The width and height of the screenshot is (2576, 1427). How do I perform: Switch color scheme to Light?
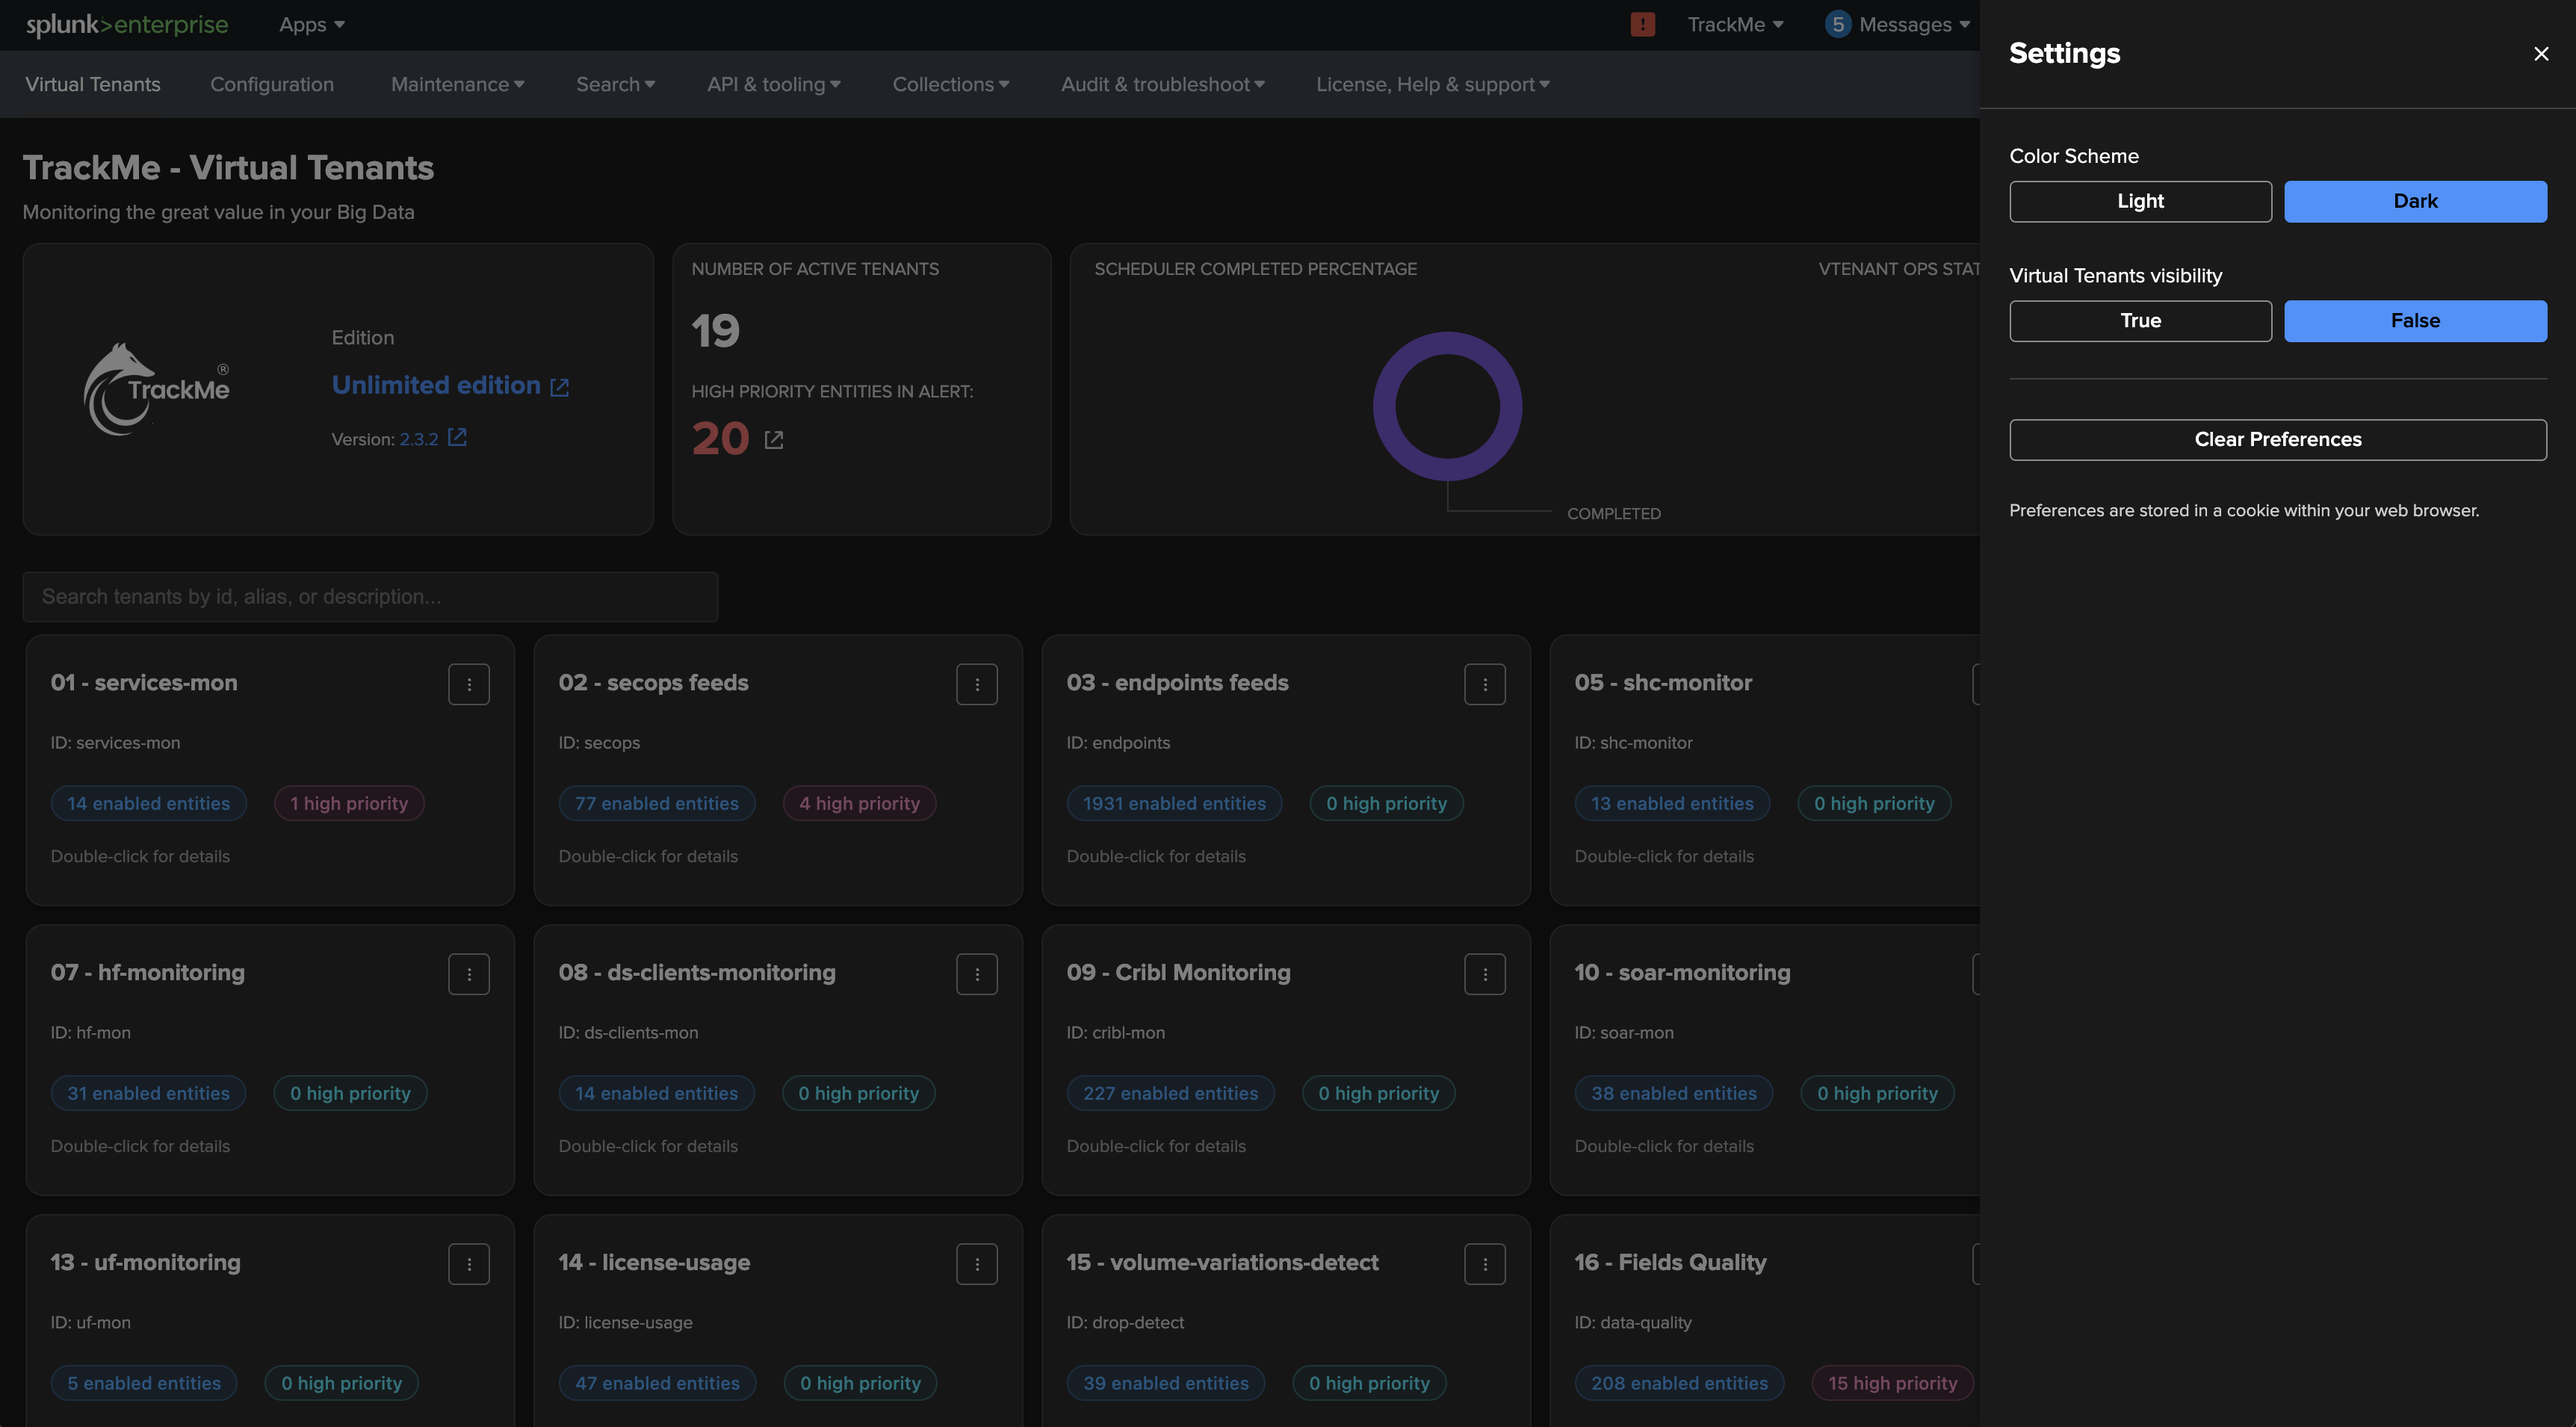2140,201
